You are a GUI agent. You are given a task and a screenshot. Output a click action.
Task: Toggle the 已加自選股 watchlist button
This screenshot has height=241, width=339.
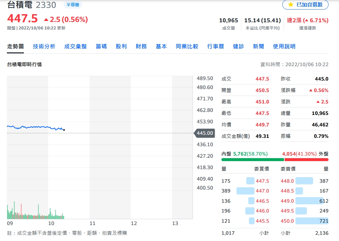pos(305,5)
